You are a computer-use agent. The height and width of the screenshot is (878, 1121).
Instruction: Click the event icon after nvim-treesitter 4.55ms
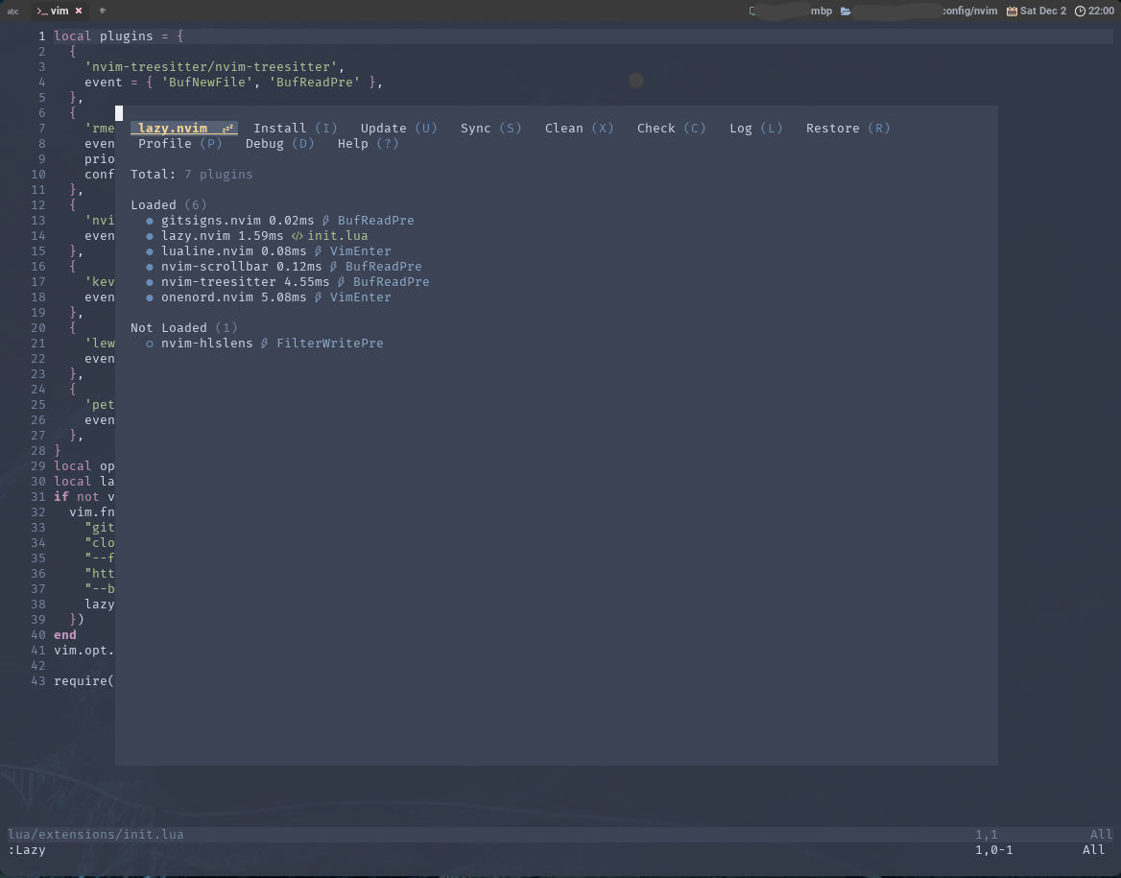tap(341, 282)
